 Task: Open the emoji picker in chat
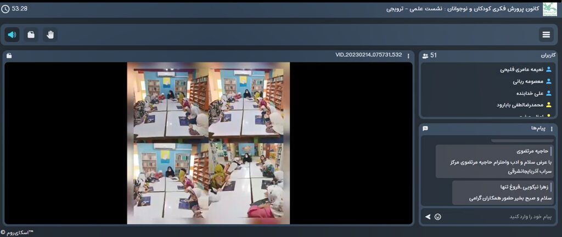[x=437, y=217]
